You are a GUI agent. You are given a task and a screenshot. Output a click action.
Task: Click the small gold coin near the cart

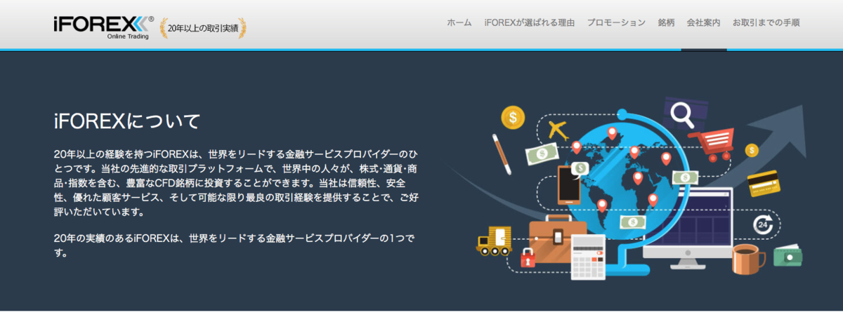click(x=752, y=150)
